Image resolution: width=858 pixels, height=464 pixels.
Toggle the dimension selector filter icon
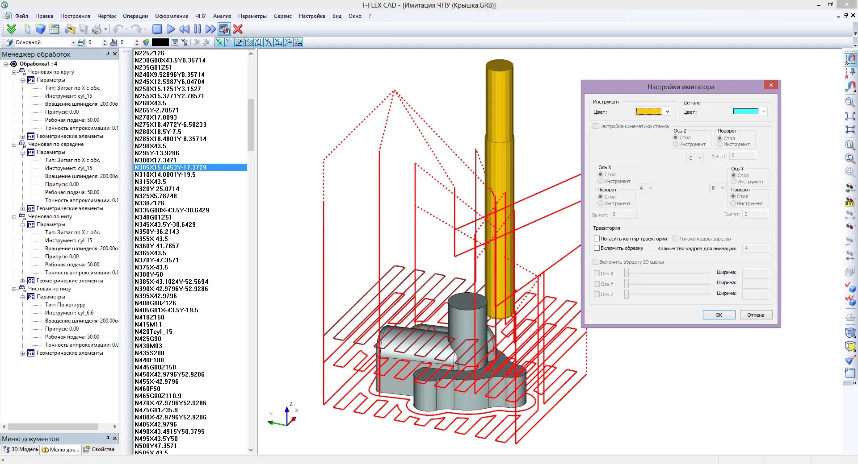click(278, 42)
